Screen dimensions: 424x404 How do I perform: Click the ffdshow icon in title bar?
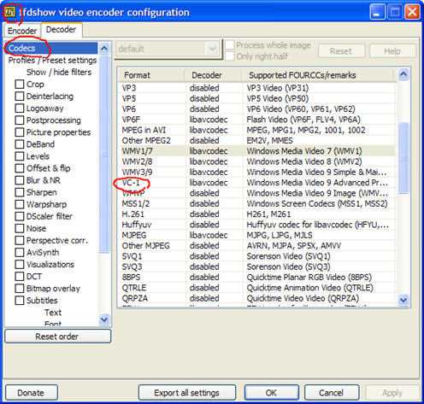point(11,13)
